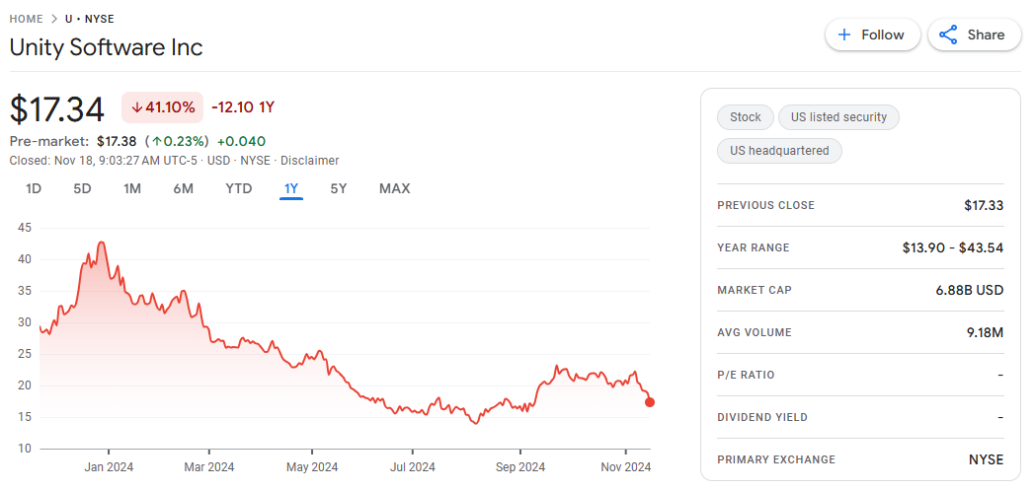Click the Share button
This screenshot has width=1034, height=490.
tap(973, 35)
